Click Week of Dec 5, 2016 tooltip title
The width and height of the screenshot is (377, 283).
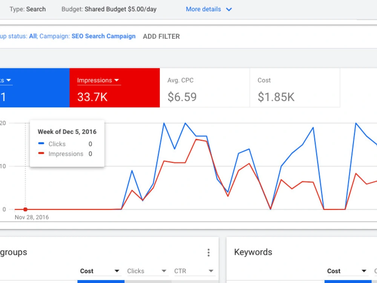click(67, 132)
